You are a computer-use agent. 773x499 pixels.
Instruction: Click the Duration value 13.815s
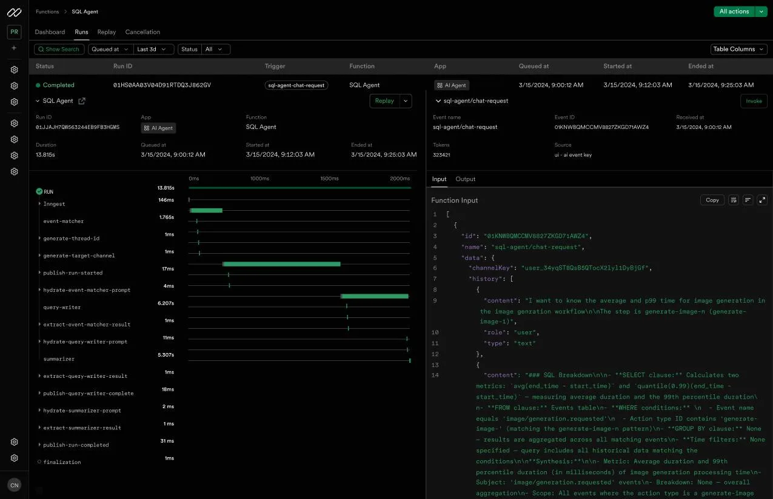(x=46, y=155)
